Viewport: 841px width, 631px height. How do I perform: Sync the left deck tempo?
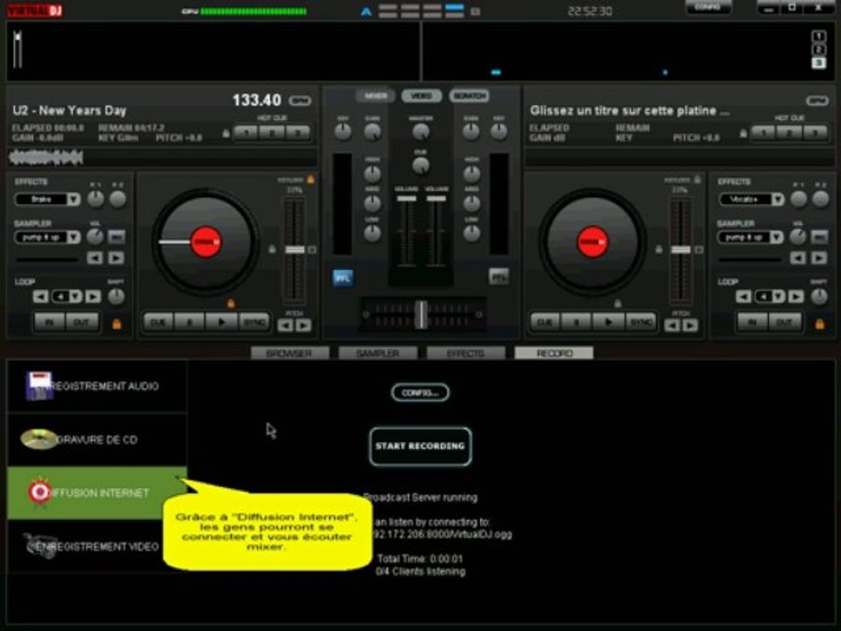pyautogui.click(x=254, y=322)
